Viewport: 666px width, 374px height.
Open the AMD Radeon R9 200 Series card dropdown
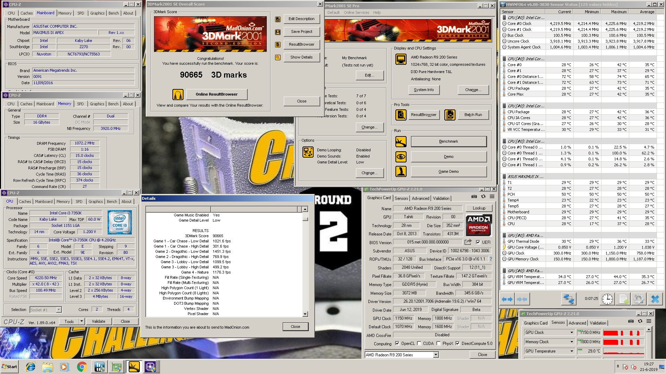point(436,355)
